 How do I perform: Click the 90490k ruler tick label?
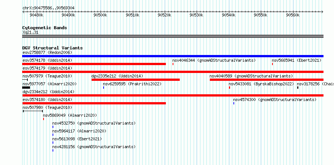click(68, 15)
